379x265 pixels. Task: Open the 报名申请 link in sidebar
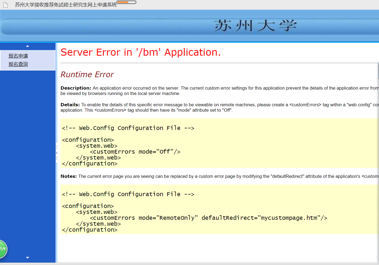coord(18,56)
